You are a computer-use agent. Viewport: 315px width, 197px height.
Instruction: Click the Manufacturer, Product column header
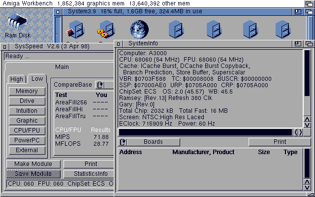pos(203,152)
